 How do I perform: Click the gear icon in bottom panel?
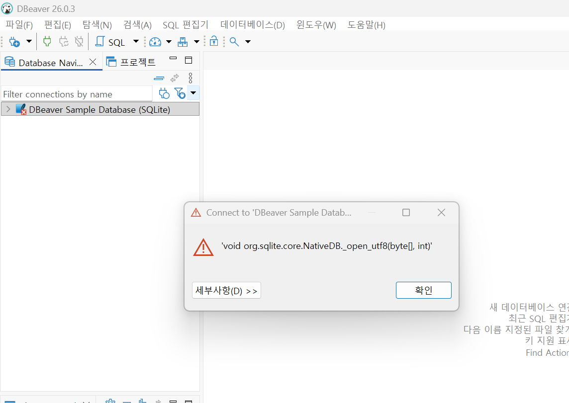click(110, 401)
